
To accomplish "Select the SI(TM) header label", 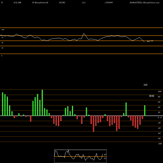I will (x=62, y=3).
